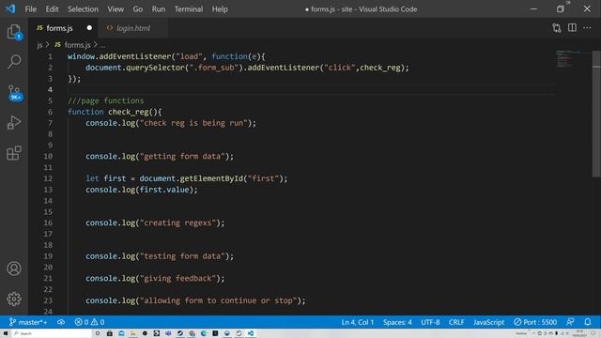Click the ///page functions comment

pyautogui.click(x=106, y=100)
